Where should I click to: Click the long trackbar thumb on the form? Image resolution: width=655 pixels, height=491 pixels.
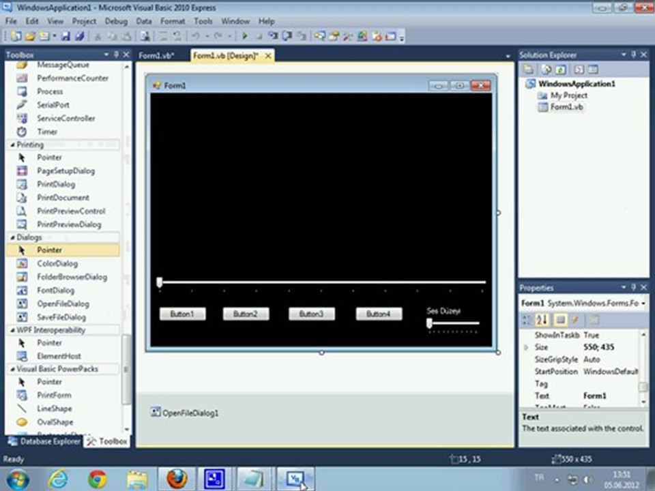(160, 282)
